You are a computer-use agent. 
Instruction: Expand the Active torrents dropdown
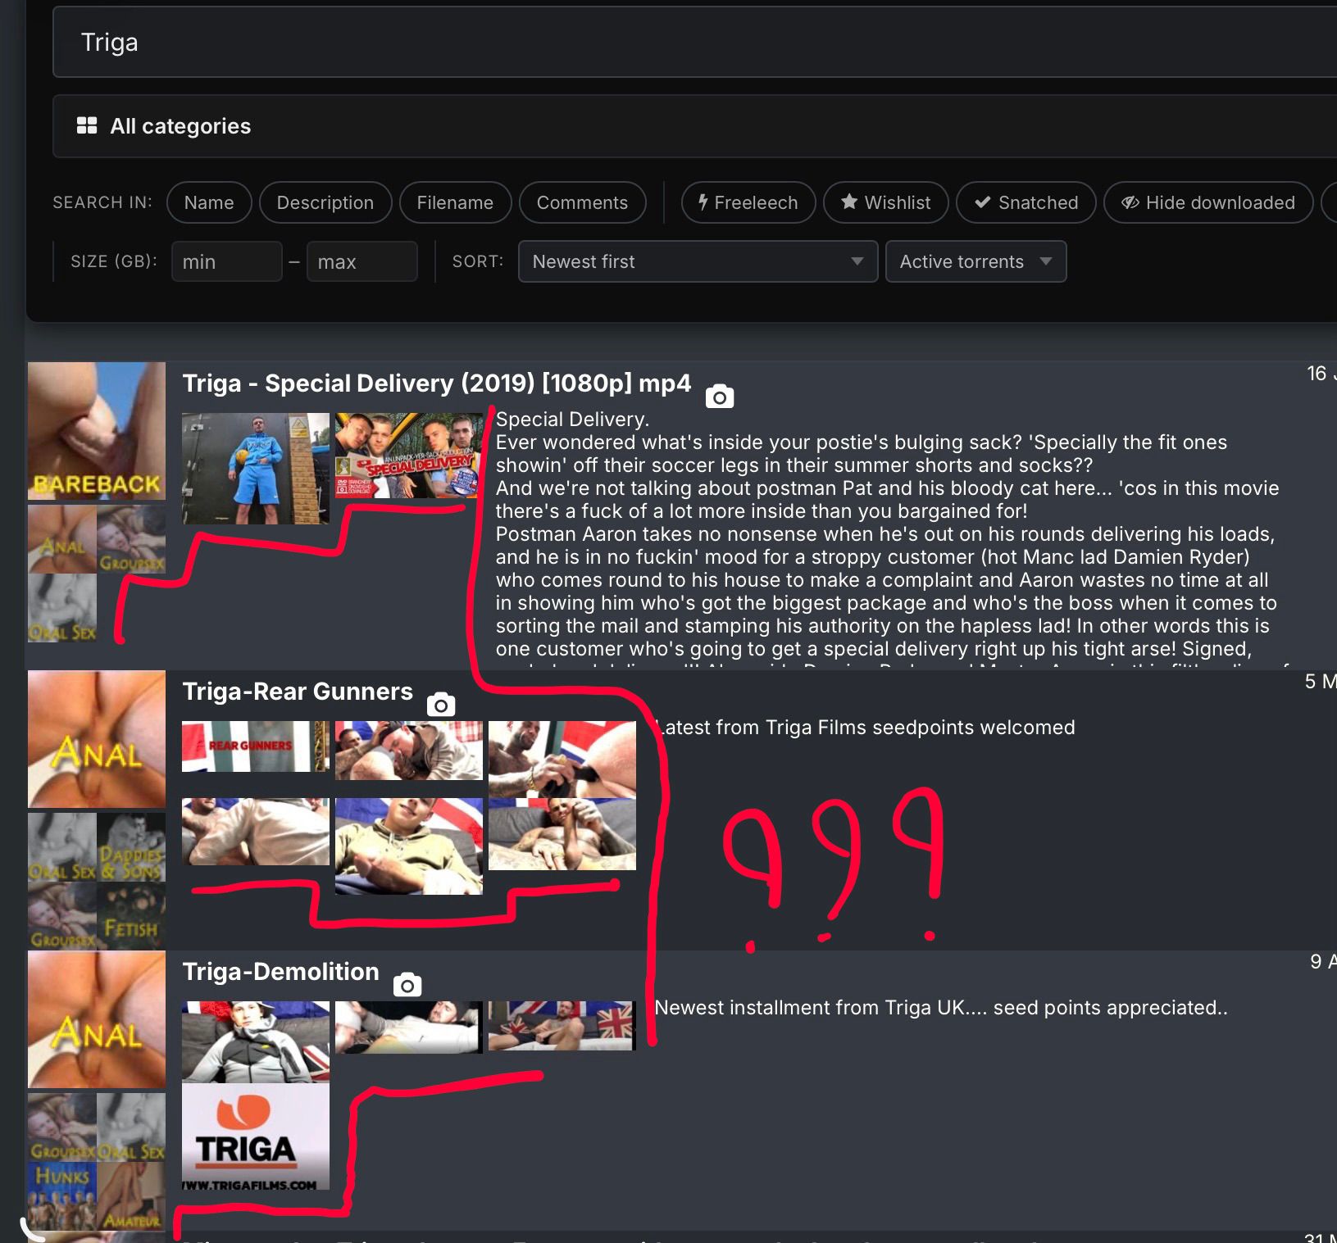pyautogui.click(x=975, y=261)
